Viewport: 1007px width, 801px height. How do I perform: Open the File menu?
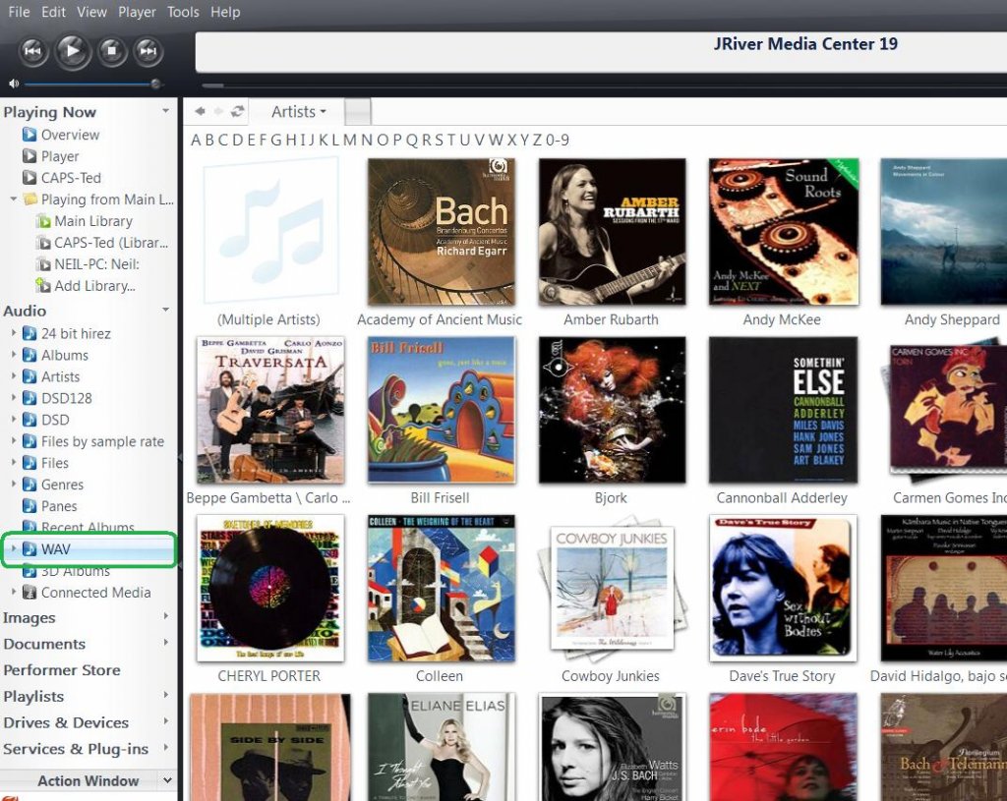(19, 12)
